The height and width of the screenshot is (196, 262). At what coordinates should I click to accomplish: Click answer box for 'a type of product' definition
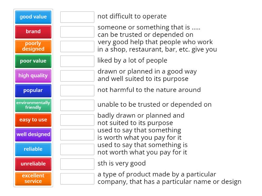click(x=77, y=179)
